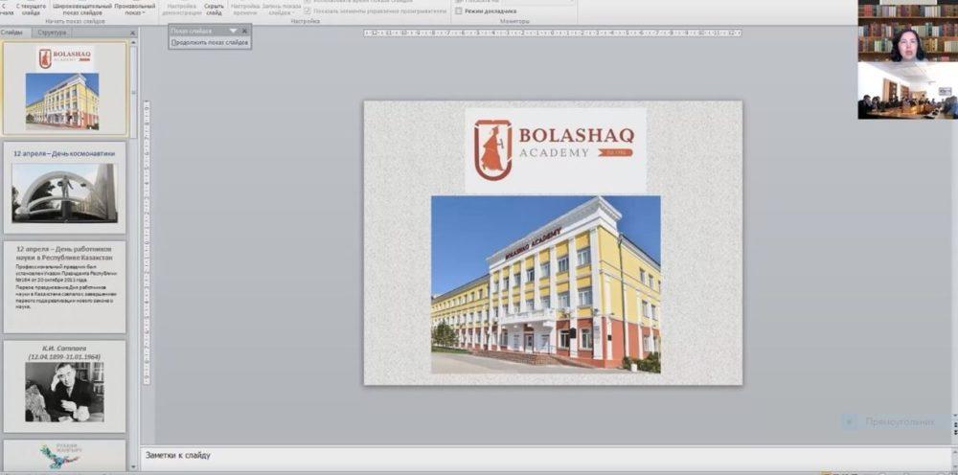Click the slide pane scroll-up arrow
The width and height of the screenshot is (958, 475).
coord(134,42)
